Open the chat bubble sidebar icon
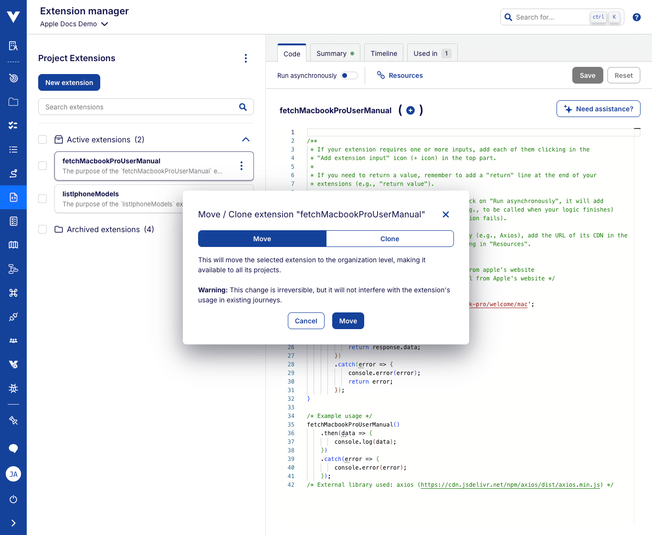Viewport: 652px width, 535px height. pos(13,448)
